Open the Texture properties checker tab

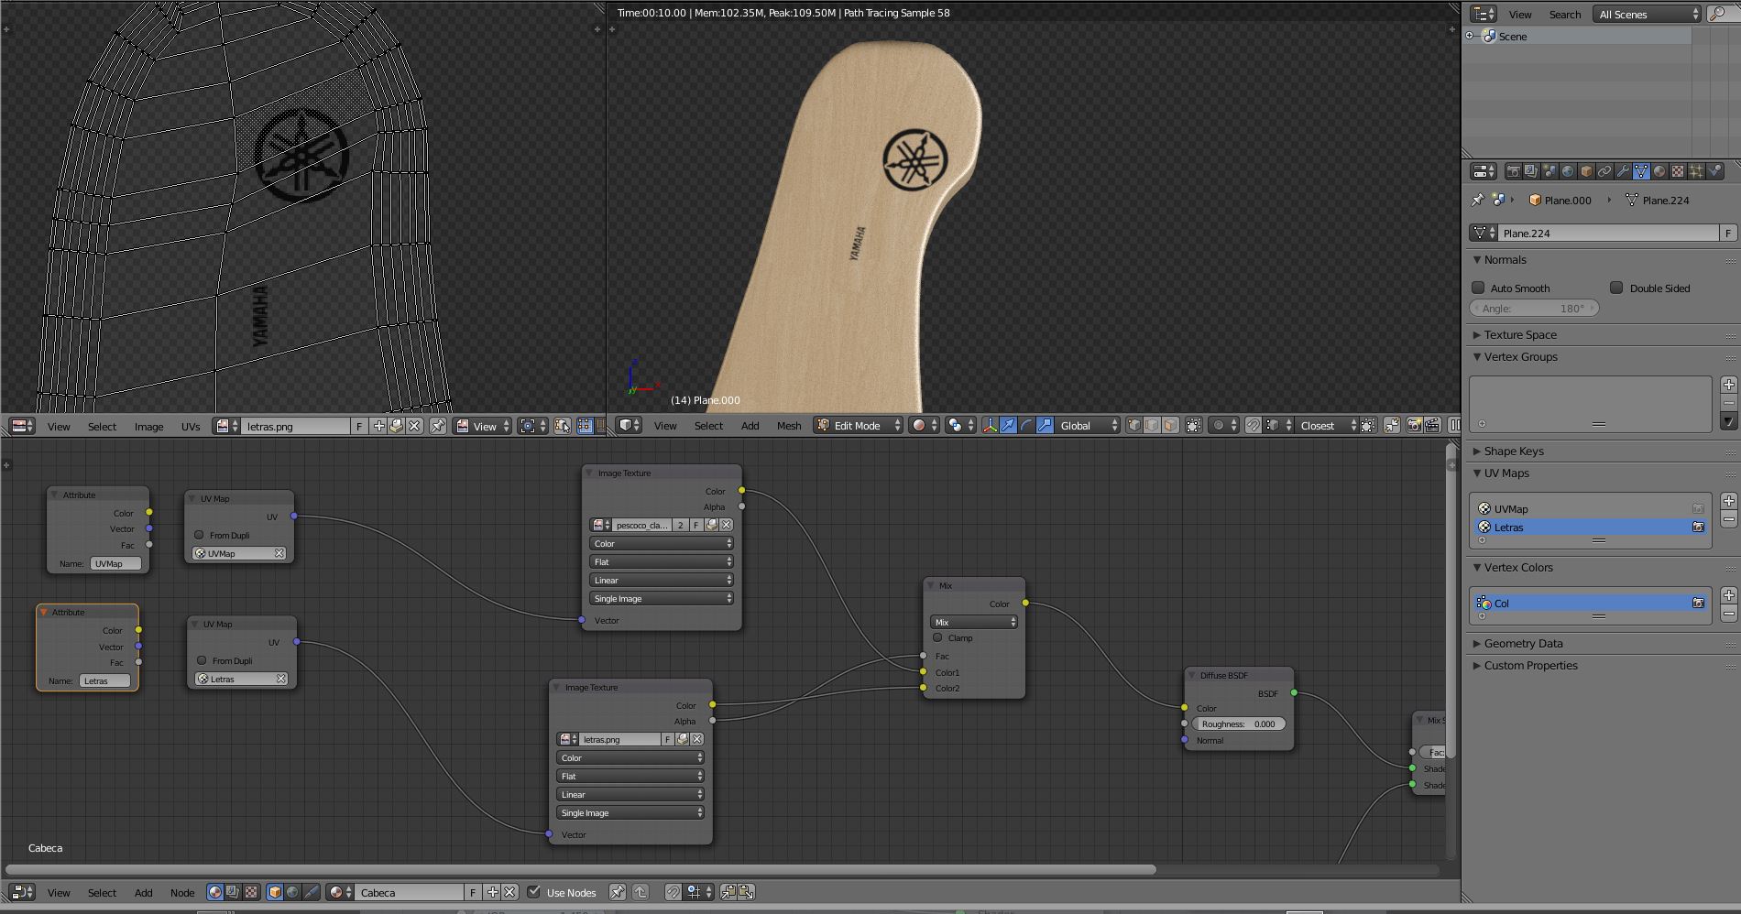[1678, 171]
